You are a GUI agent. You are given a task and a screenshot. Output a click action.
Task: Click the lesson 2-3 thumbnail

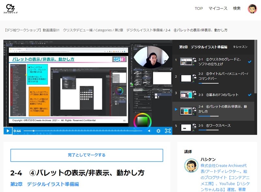188,95
